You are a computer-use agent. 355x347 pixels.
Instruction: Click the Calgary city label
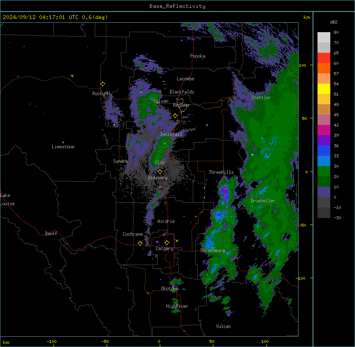[x=164, y=249]
